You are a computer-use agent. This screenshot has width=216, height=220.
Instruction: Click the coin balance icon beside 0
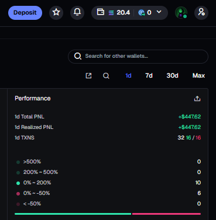(142, 13)
